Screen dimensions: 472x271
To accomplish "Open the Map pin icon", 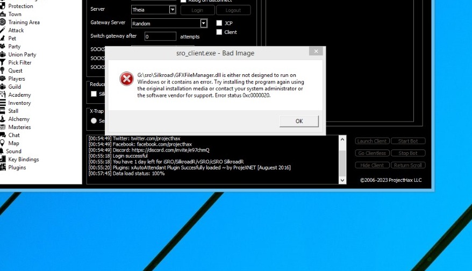I will click(3, 144).
